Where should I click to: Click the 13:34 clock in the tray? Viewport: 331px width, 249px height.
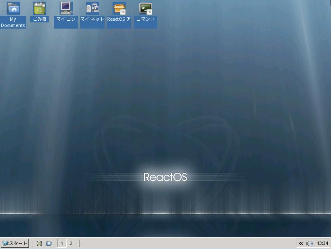pyautogui.click(x=323, y=244)
